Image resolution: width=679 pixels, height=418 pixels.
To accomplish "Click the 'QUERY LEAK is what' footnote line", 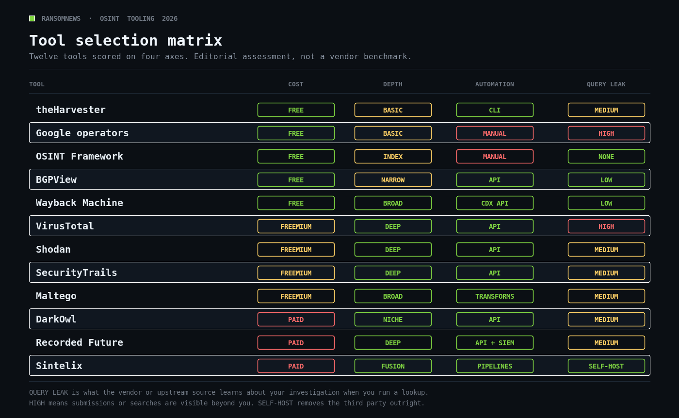I will pos(229,392).
